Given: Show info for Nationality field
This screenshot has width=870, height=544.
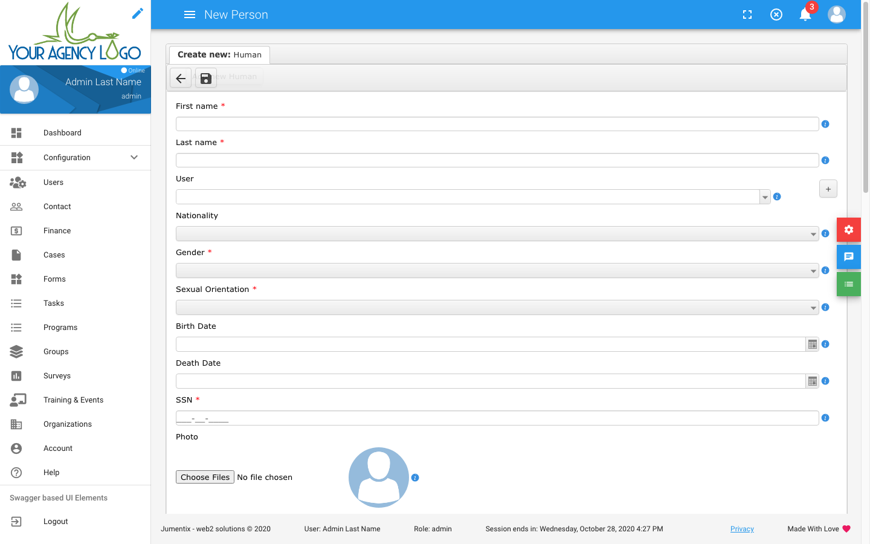Looking at the screenshot, I should click(x=825, y=233).
